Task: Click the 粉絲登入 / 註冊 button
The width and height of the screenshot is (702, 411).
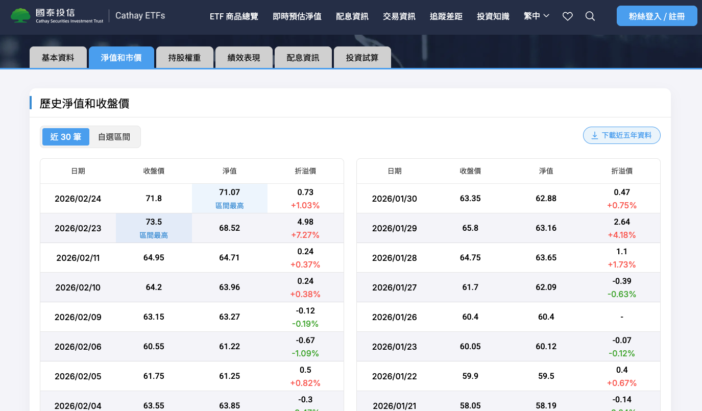Action: (x=657, y=16)
